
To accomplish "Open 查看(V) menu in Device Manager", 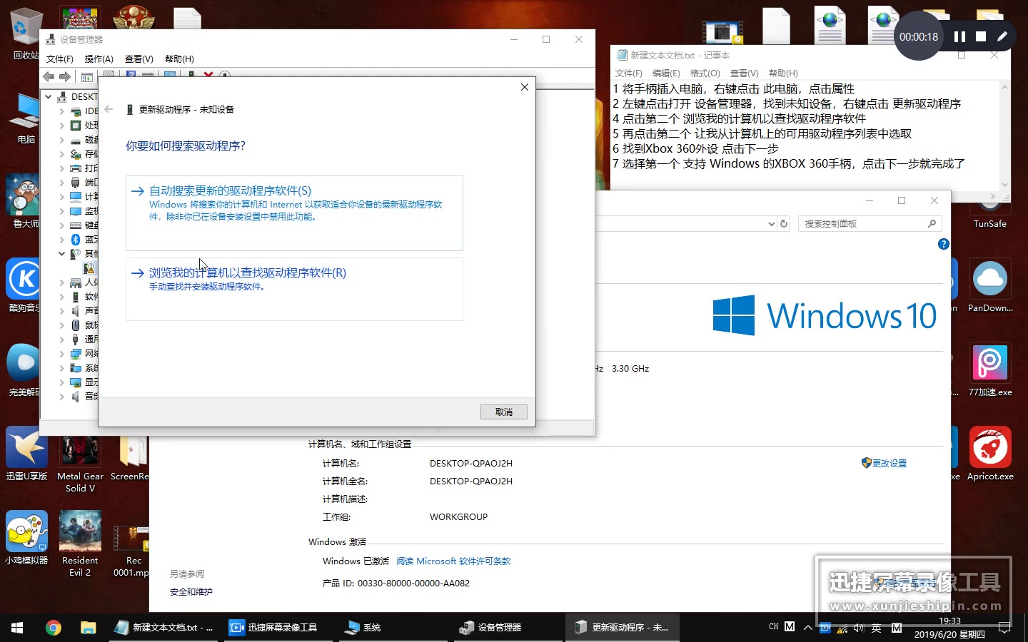I will click(x=139, y=59).
